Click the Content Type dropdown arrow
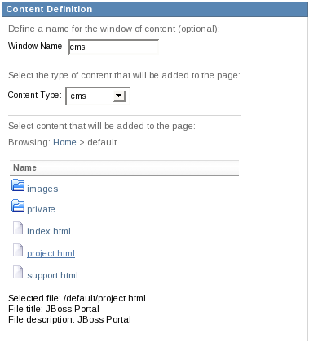The height and width of the screenshot is (343, 309). click(119, 96)
